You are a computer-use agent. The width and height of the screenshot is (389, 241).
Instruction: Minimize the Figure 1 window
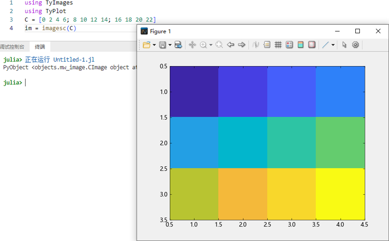click(x=337, y=31)
